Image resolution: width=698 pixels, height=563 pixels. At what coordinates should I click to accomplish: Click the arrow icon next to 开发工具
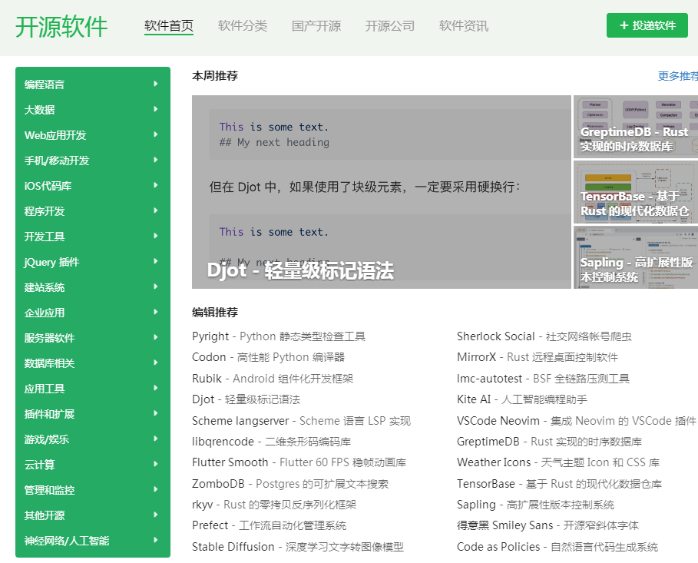click(156, 236)
